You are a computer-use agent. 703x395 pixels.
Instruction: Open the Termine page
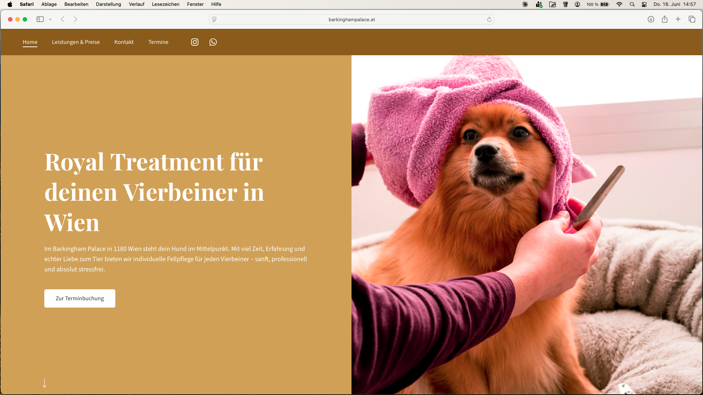pyautogui.click(x=158, y=42)
